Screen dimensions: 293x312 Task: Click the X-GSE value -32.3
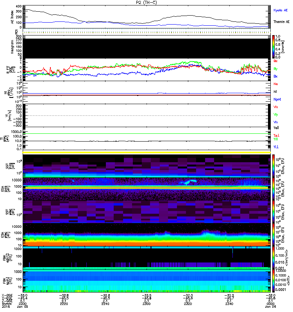(188, 295)
